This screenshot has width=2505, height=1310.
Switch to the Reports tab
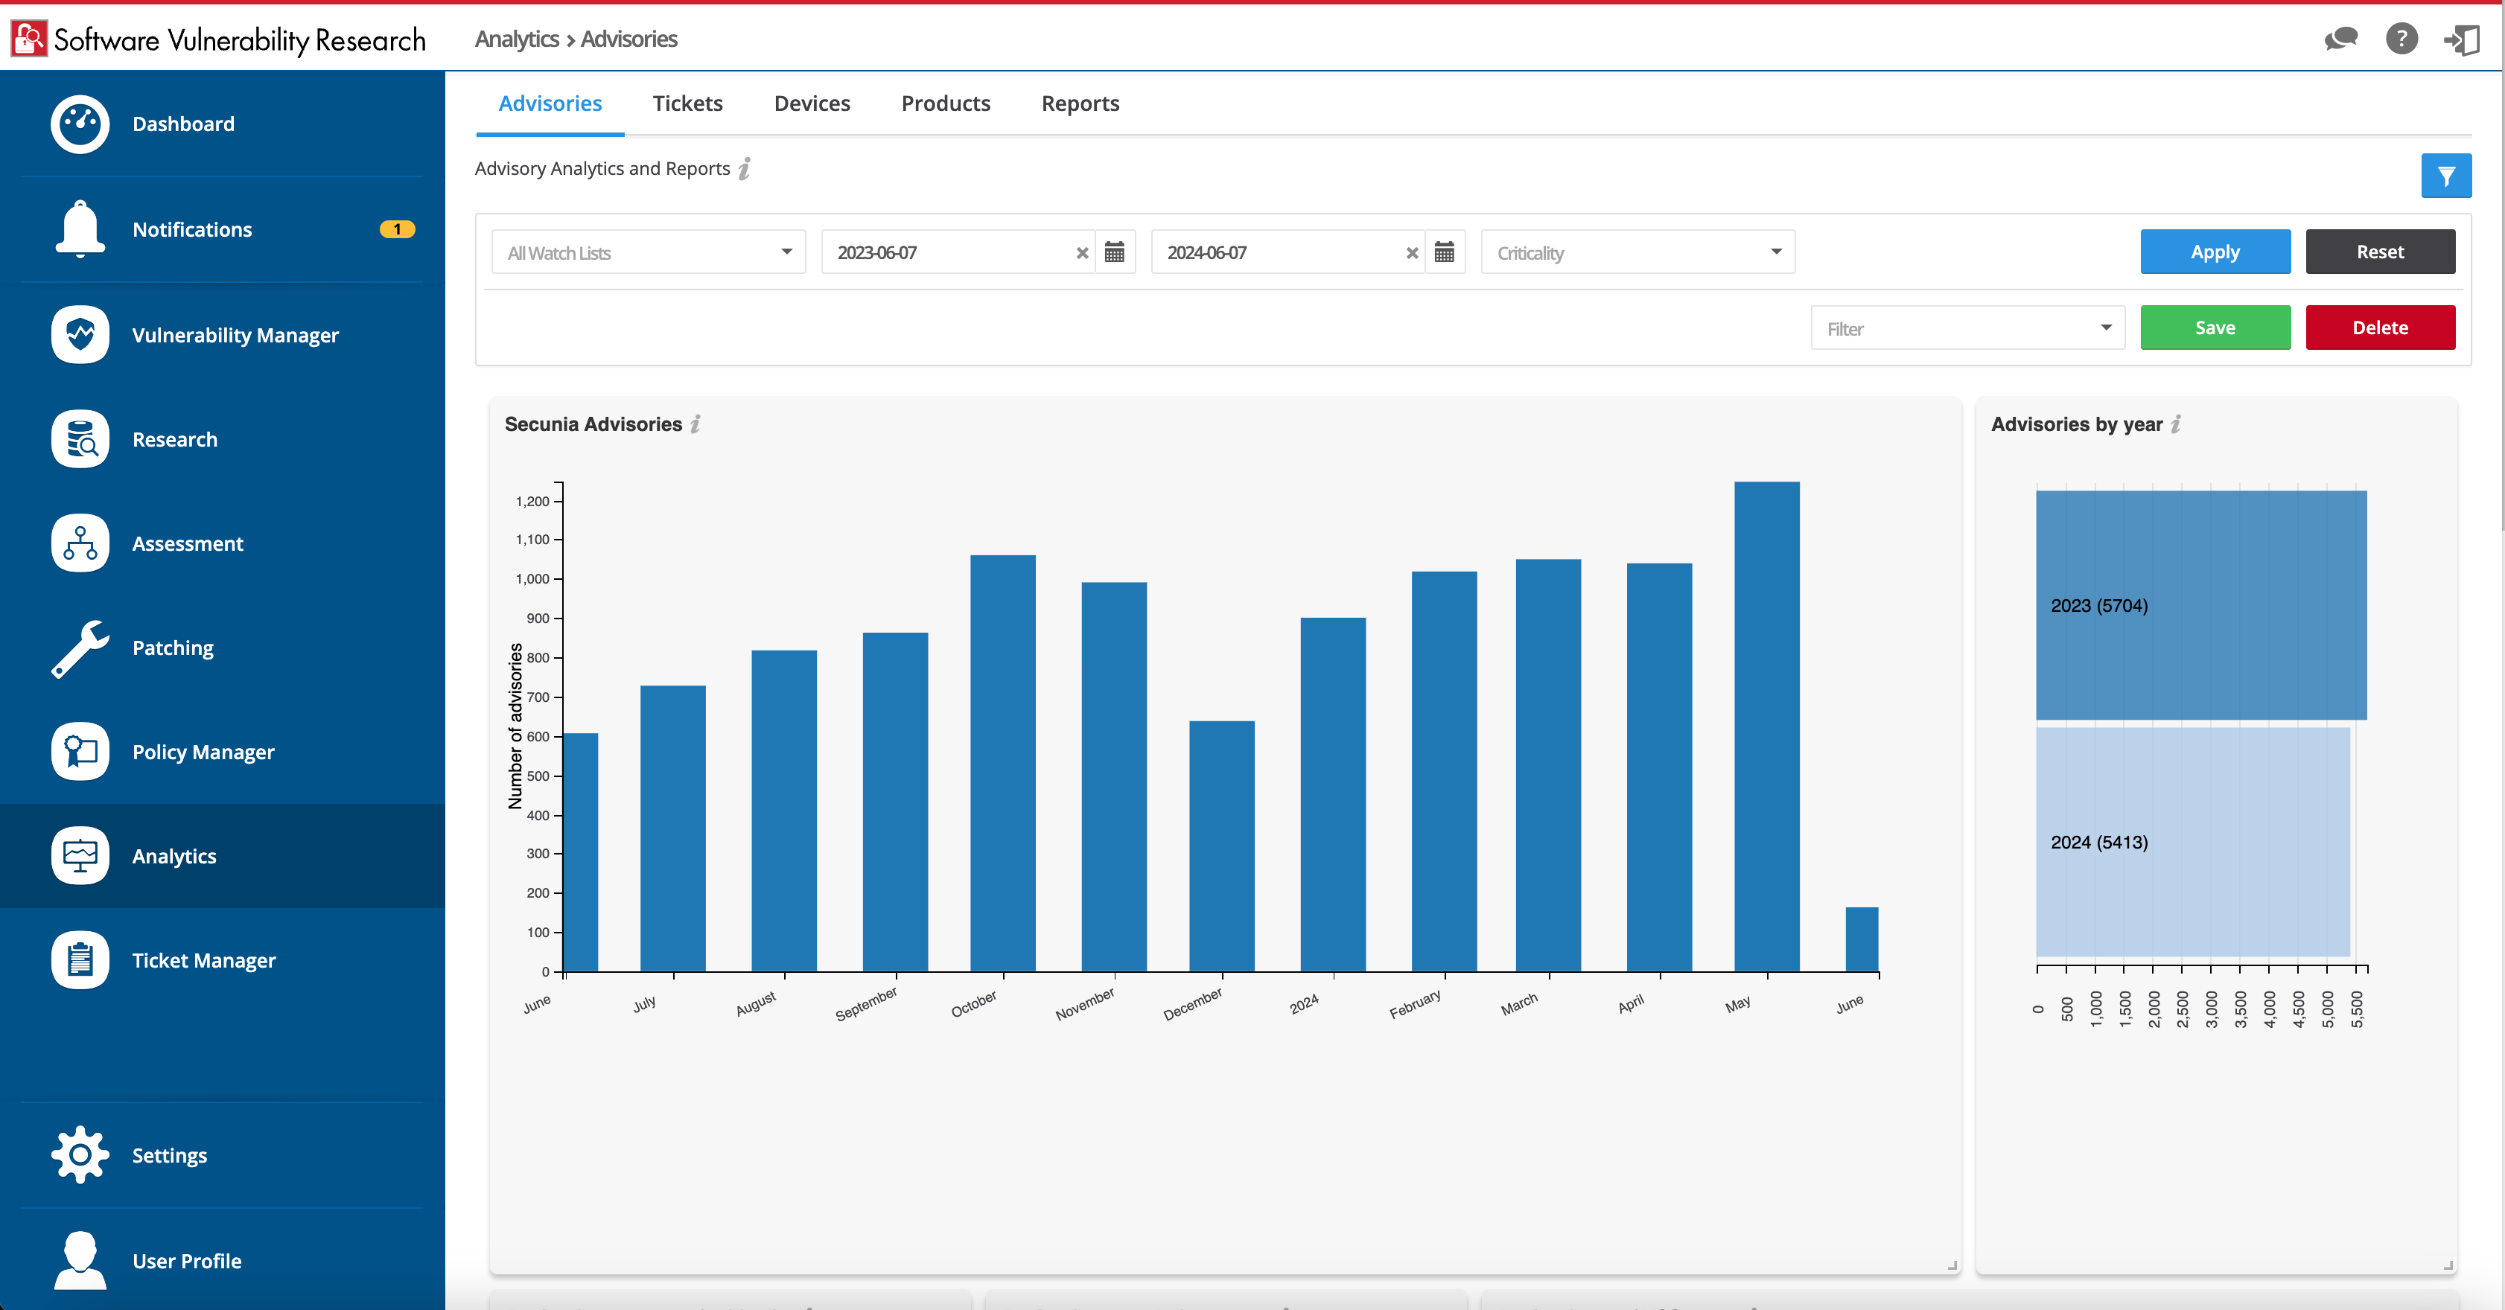point(1080,103)
